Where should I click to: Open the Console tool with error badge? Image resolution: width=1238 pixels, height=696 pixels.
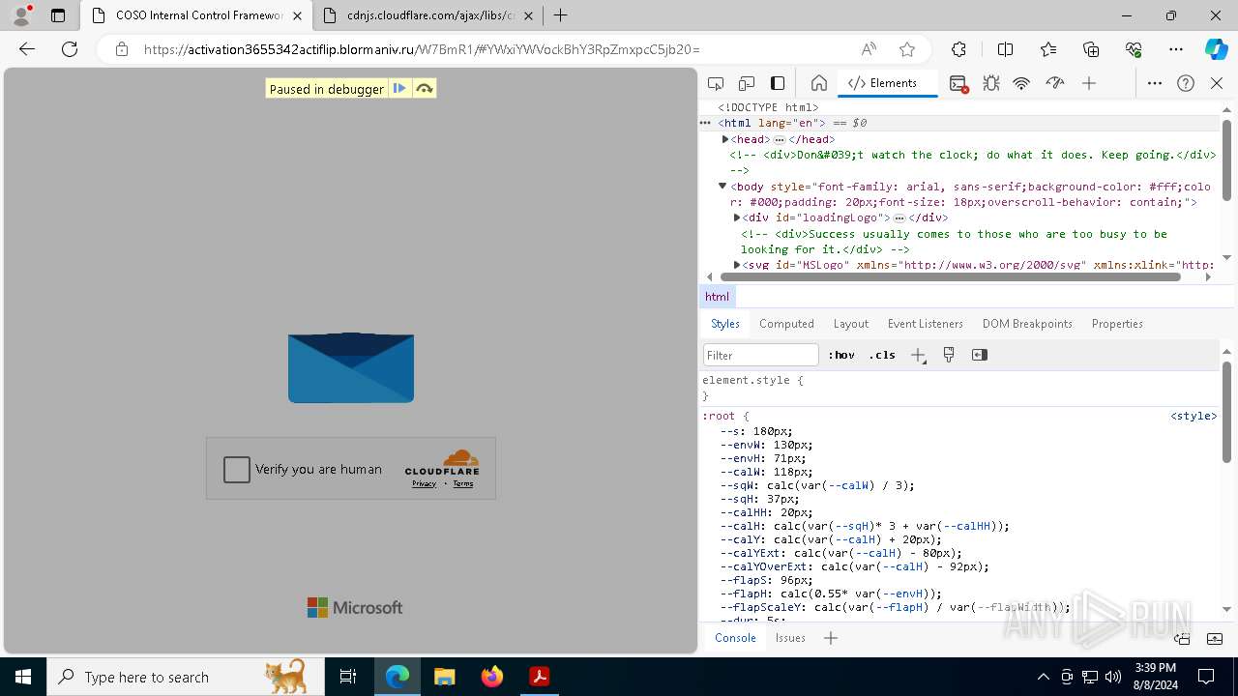coord(958,84)
